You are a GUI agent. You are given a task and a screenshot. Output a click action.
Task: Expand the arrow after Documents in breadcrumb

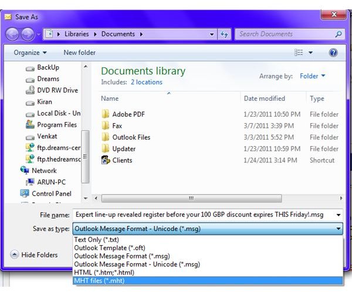pyautogui.click(x=141, y=34)
